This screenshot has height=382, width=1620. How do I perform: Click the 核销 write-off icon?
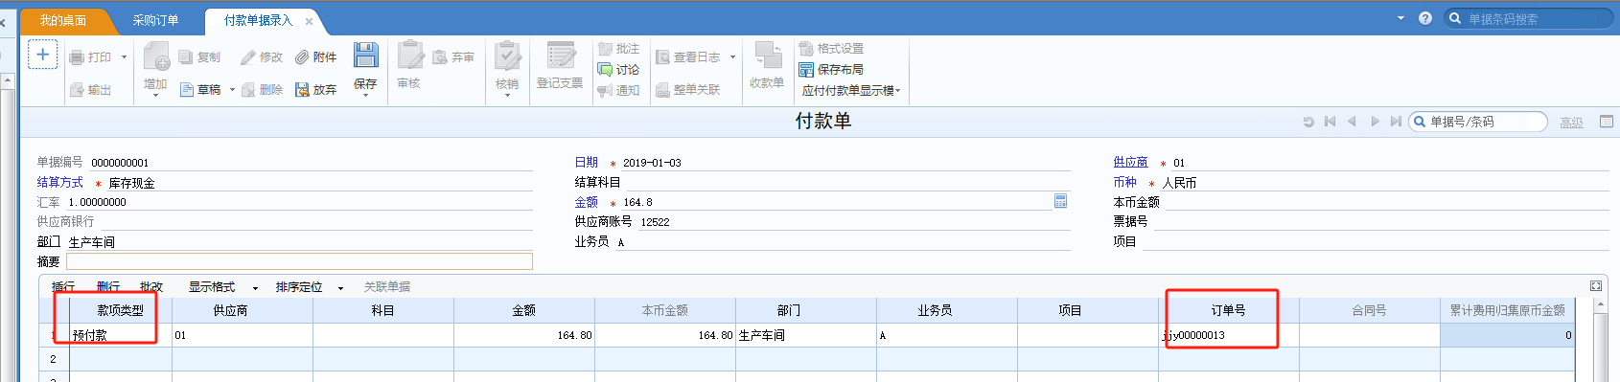click(507, 56)
